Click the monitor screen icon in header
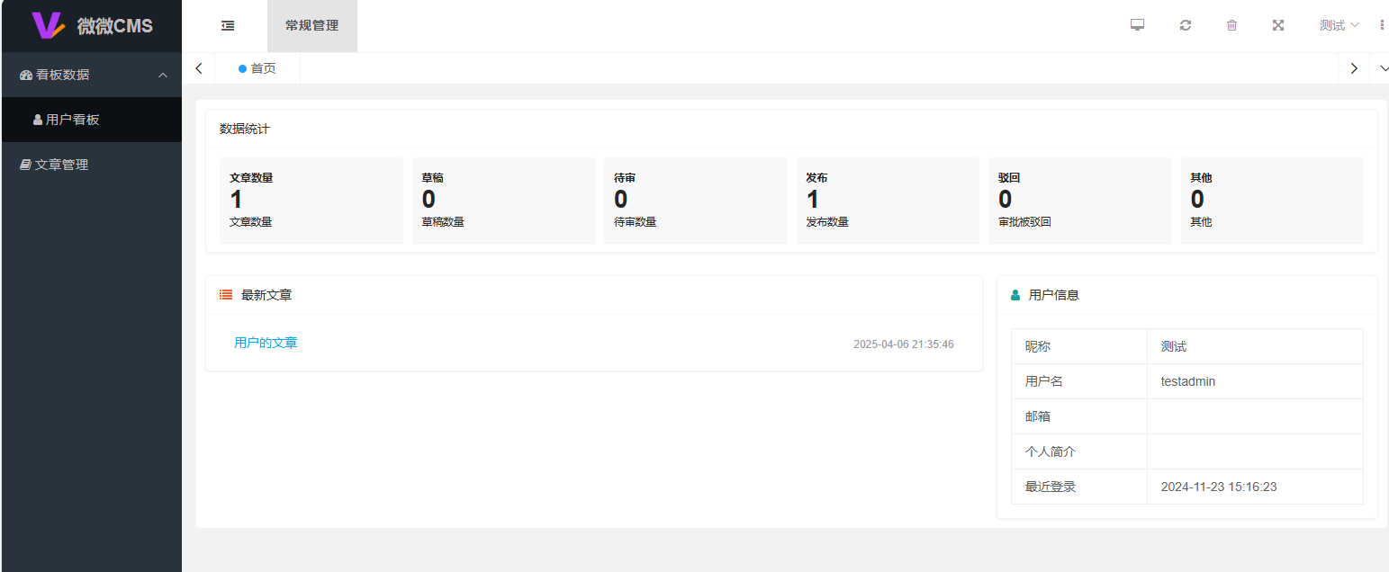Viewport: 1389px width, 572px height. (x=1137, y=25)
